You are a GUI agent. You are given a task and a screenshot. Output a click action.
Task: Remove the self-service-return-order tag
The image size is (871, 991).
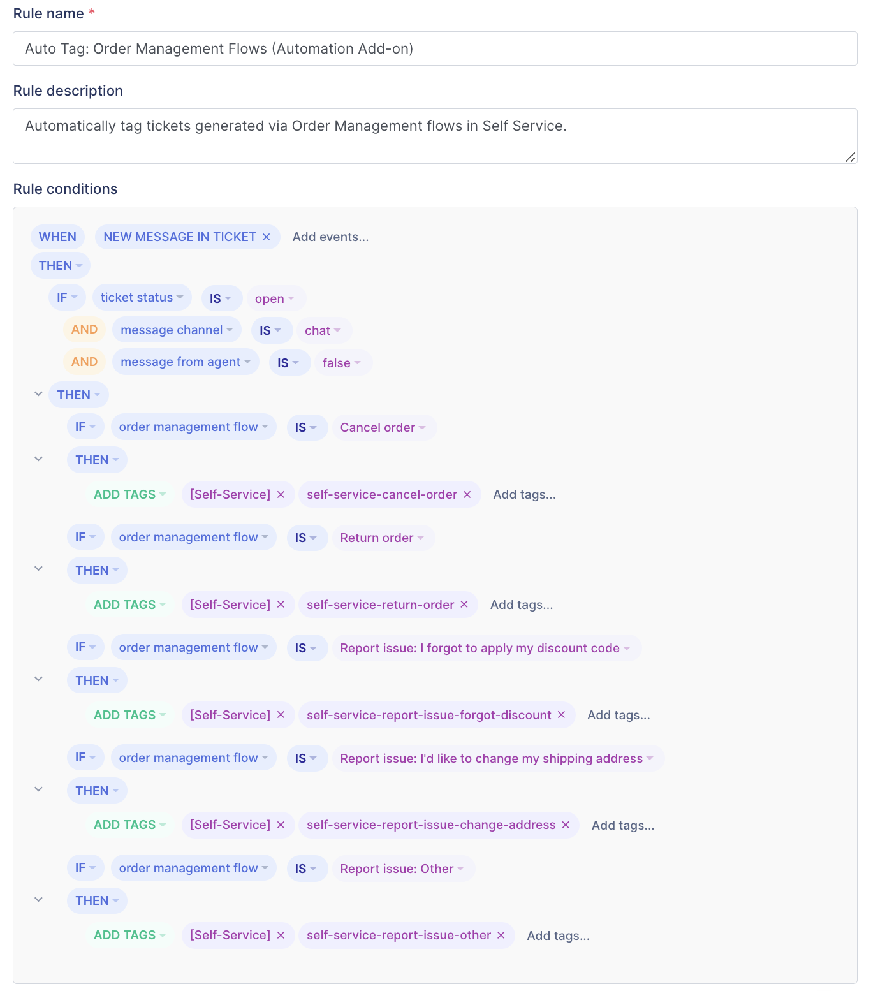point(464,605)
